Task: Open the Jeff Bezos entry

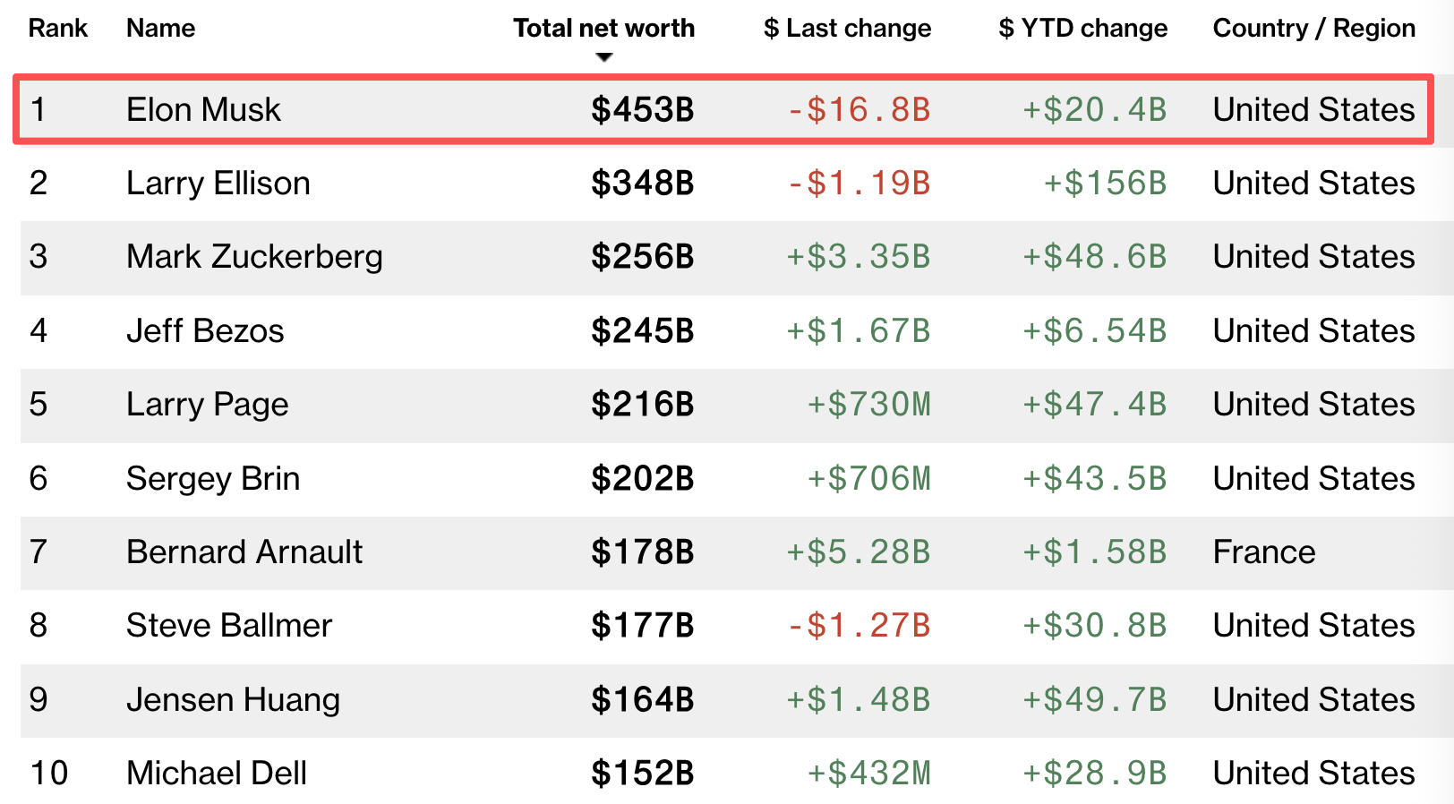Action: (x=205, y=331)
